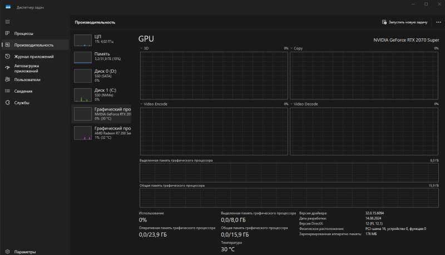Image resolution: width=445 pixels, height=255 pixels.
Task: Click the Users icon in sidebar
Action: (x=8, y=79)
